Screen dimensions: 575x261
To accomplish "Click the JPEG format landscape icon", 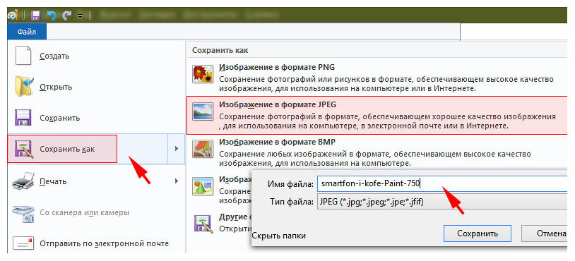I will click(203, 112).
